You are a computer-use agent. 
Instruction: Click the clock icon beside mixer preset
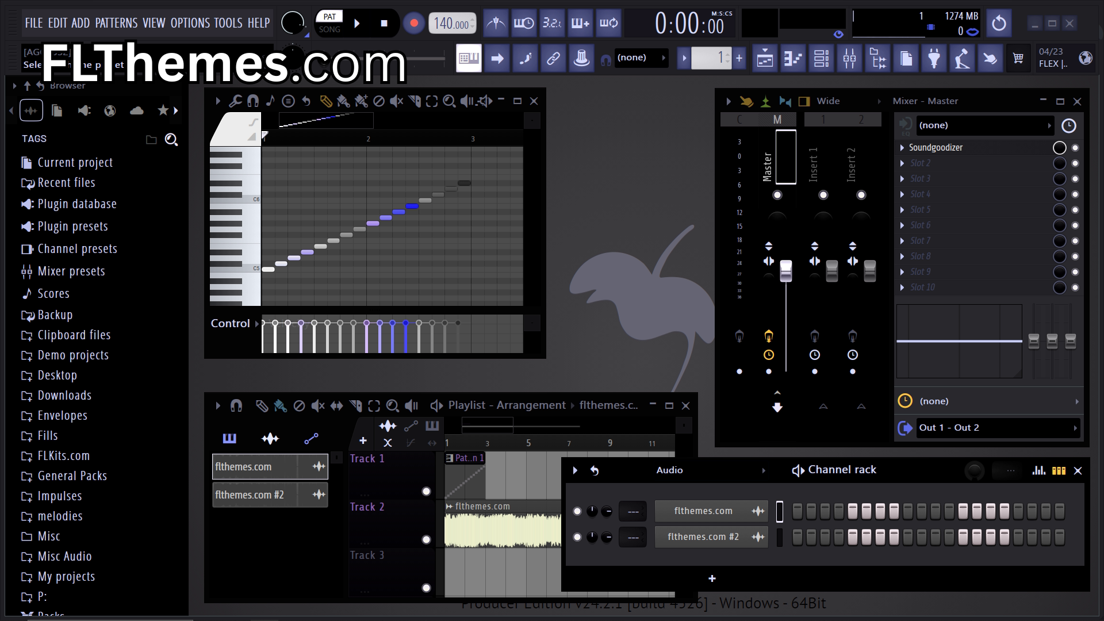coord(1068,126)
